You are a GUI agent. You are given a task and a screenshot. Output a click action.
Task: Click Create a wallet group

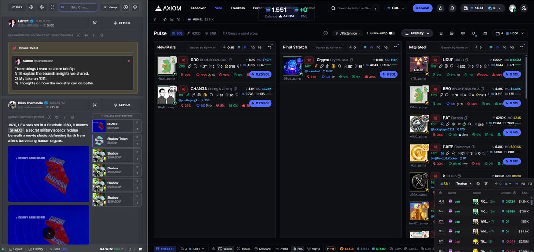point(240,33)
